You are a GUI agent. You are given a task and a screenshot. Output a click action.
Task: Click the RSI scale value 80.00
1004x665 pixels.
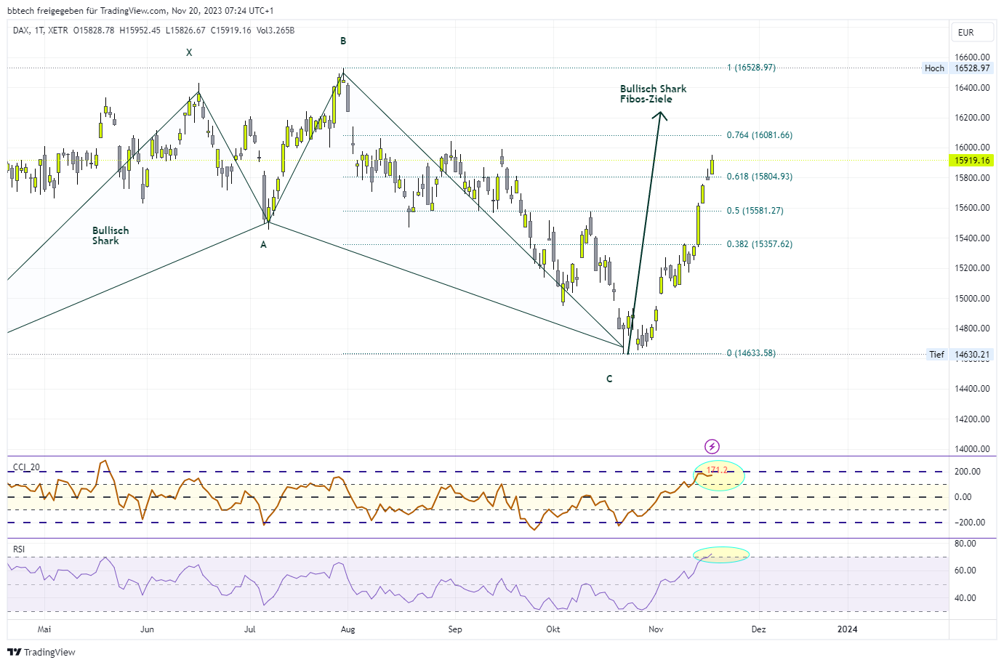(x=965, y=544)
